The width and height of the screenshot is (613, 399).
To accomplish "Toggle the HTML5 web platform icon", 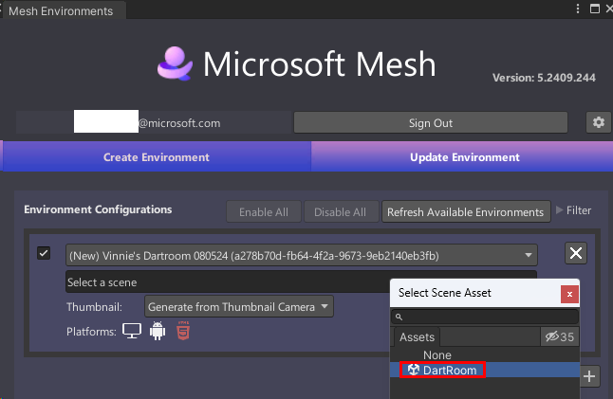I will pyautogui.click(x=183, y=331).
